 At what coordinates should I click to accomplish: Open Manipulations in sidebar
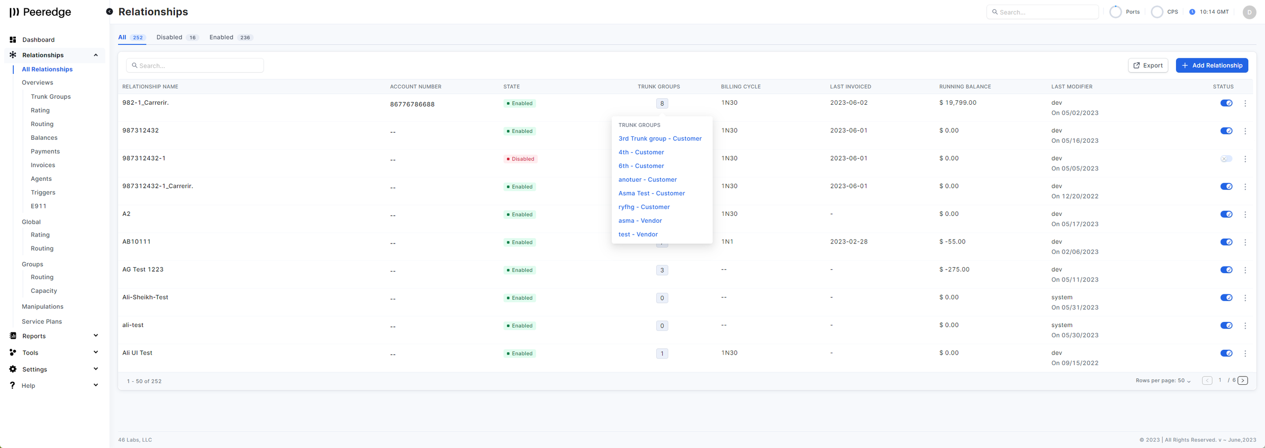point(42,307)
